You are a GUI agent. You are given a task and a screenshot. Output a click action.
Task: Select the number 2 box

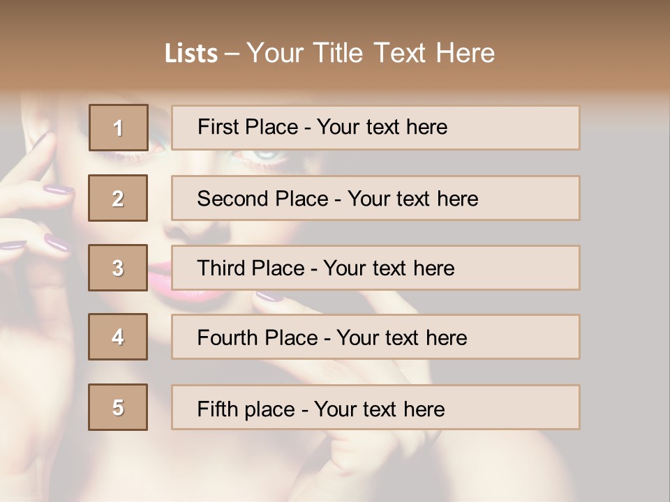pyautogui.click(x=118, y=198)
